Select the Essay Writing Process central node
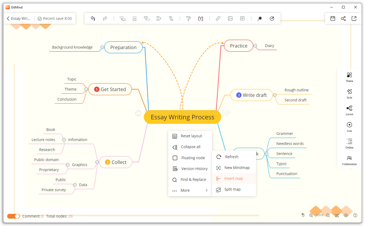Screen dimensions: 365x226 pos(182,117)
